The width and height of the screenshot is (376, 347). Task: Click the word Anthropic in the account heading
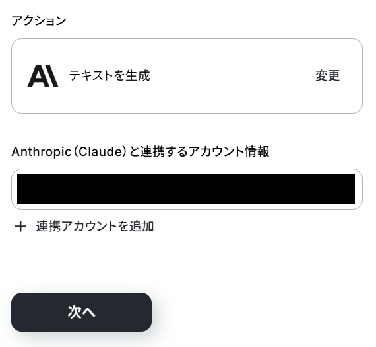(x=42, y=151)
